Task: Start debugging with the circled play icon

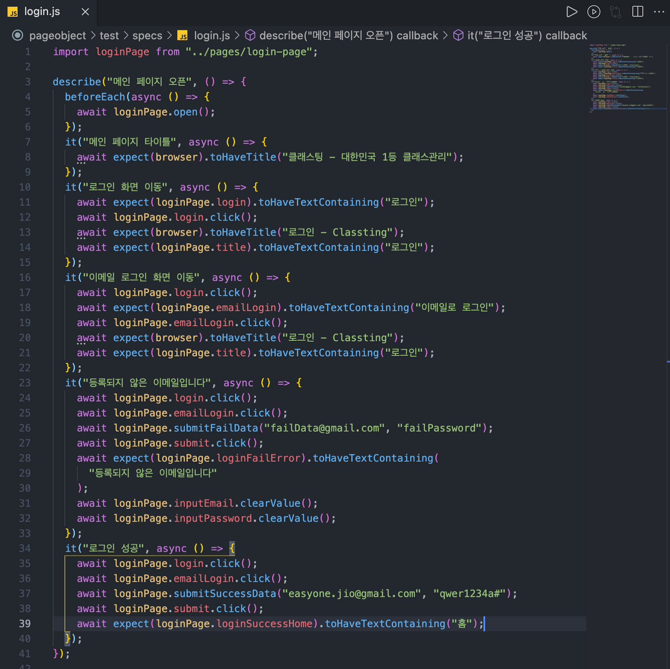Action: pos(594,12)
